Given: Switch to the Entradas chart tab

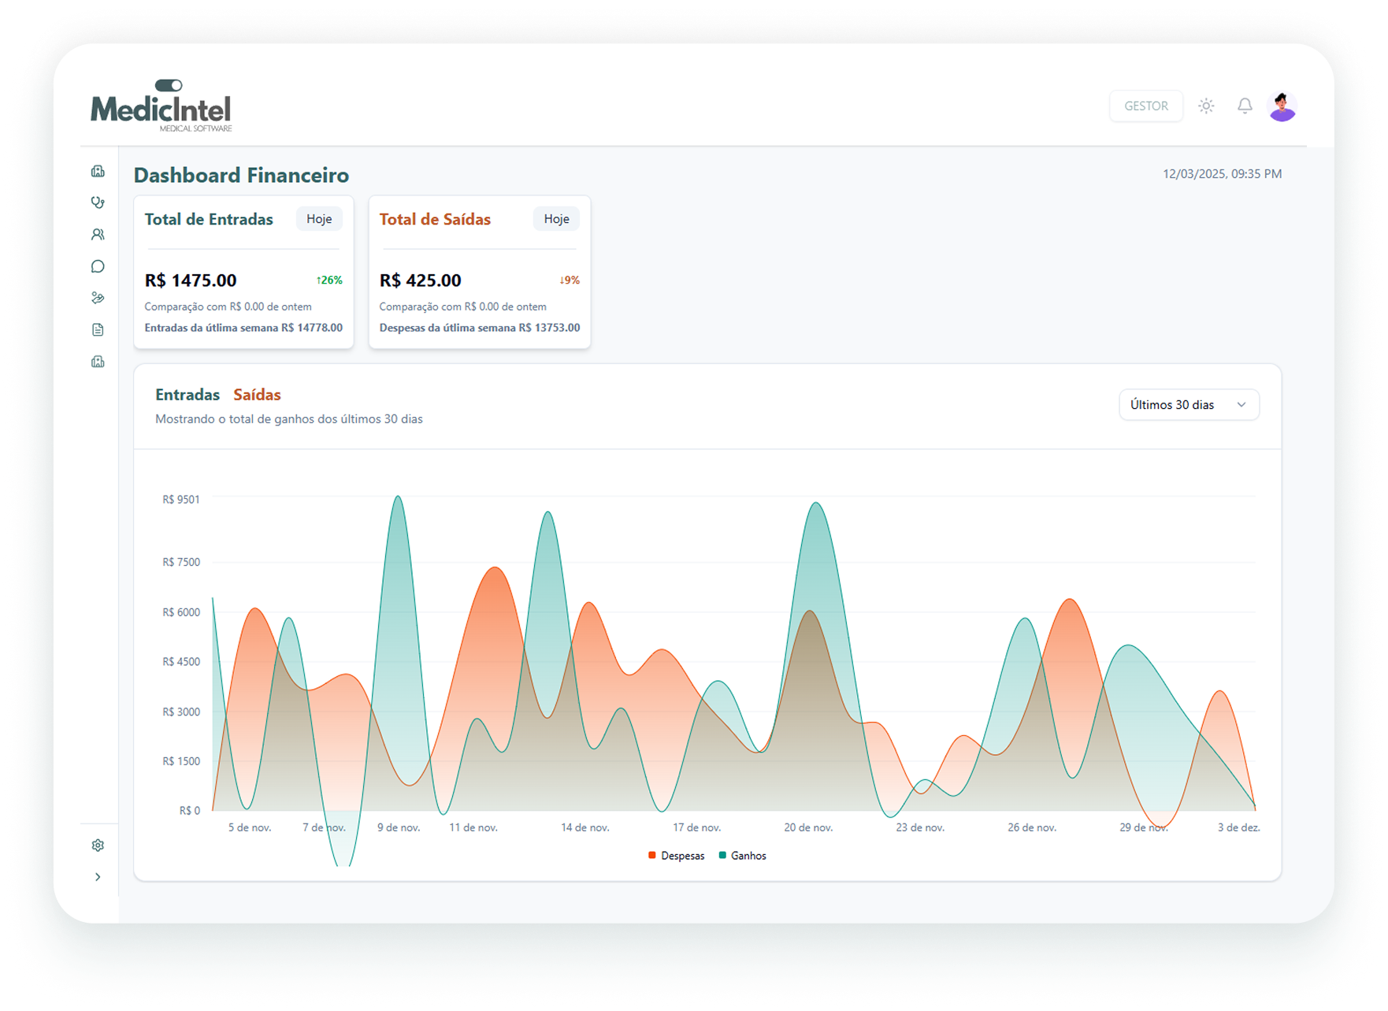Looking at the screenshot, I should pyautogui.click(x=187, y=395).
